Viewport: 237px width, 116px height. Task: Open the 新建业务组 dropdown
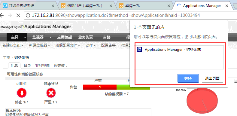pos(13,45)
